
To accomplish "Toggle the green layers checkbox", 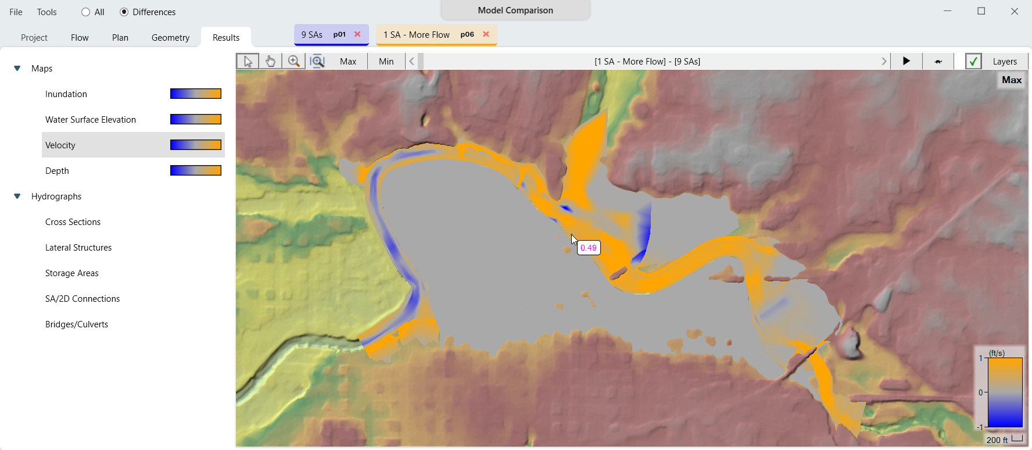I will click(x=973, y=61).
